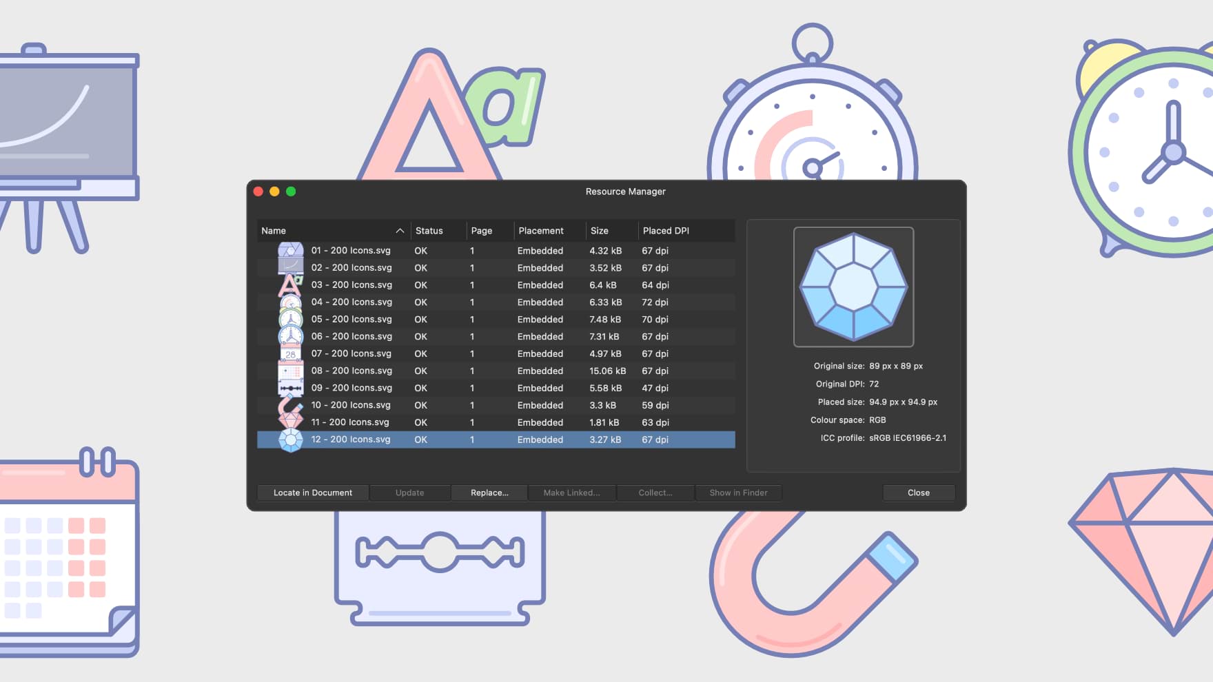
Task: Click the Original DPI value 72
Action: 874,384
